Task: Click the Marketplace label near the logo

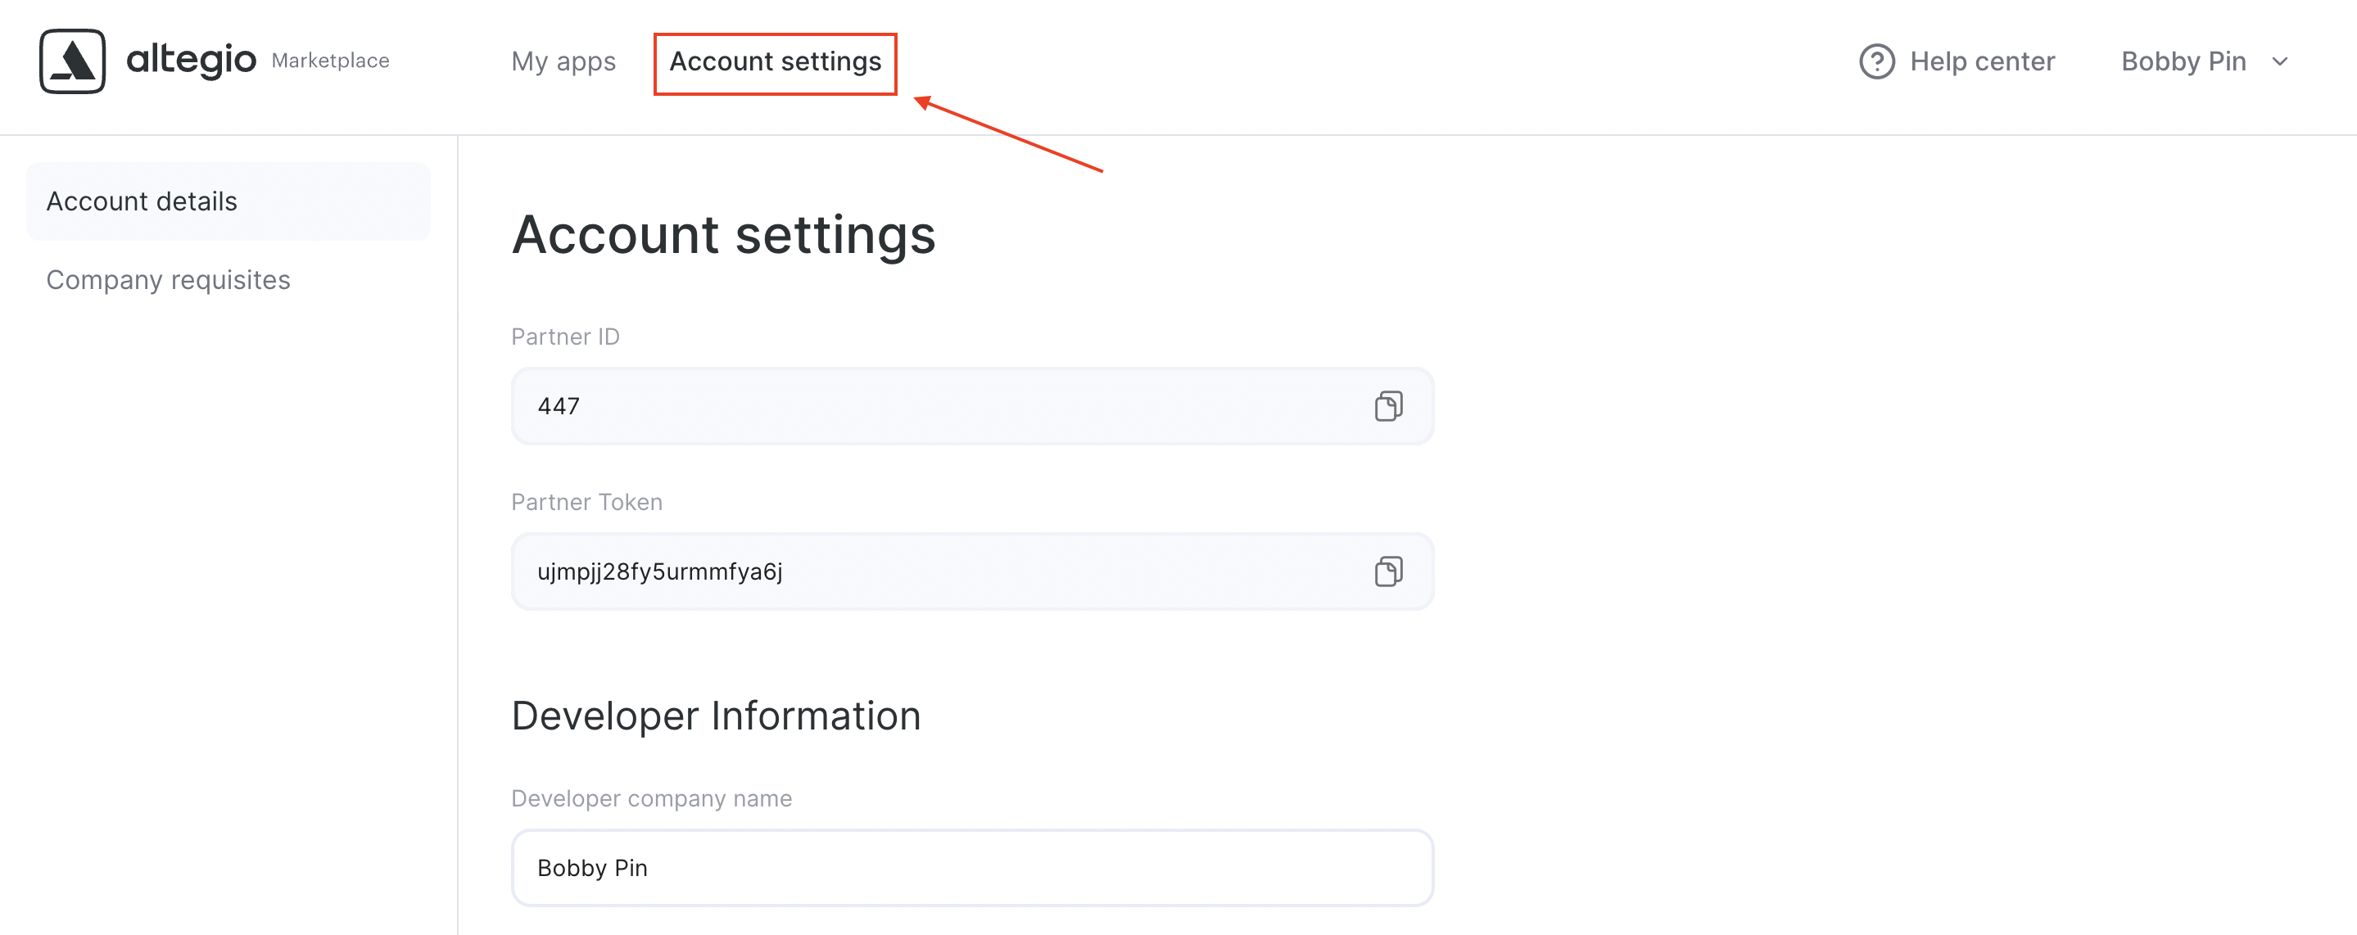Action: tap(329, 61)
